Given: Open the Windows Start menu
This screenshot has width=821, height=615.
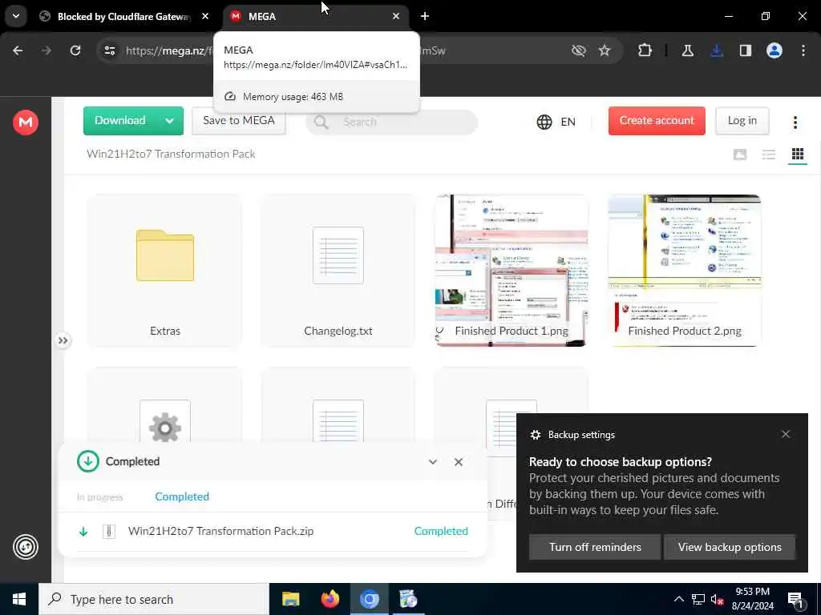Looking at the screenshot, I should 19,599.
